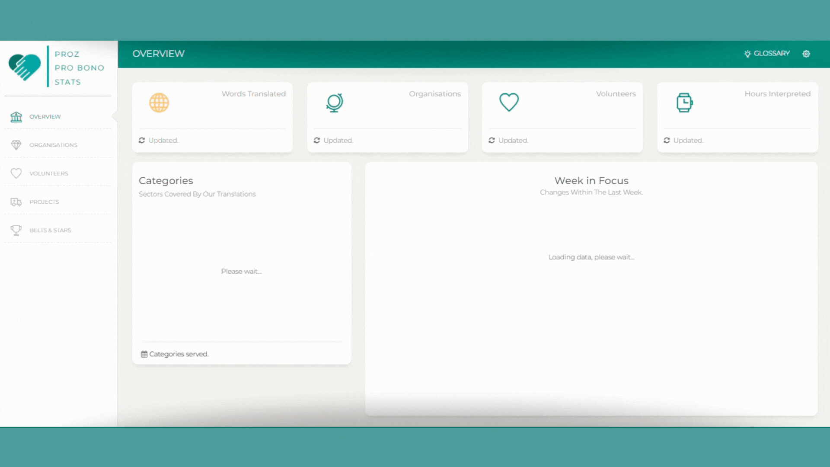Click the PROZ PRO BONO STATS title
This screenshot has width=830, height=467.
point(79,68)
